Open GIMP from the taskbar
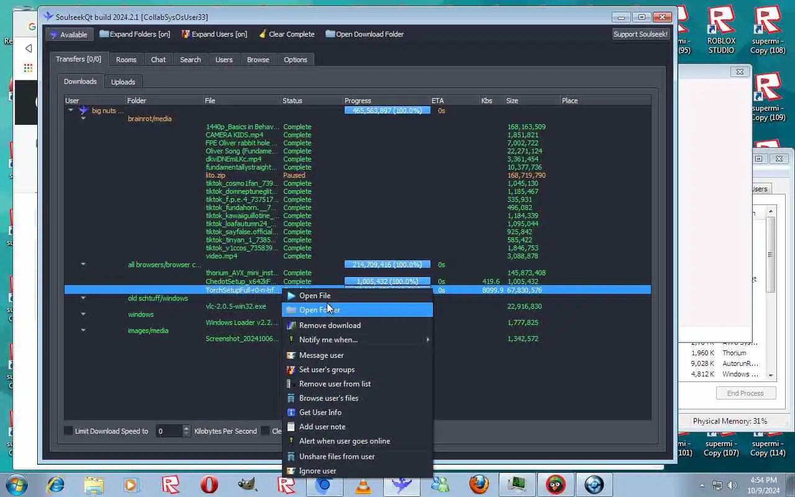Screen dimensions: 795x497 click(x=248, y=485)
